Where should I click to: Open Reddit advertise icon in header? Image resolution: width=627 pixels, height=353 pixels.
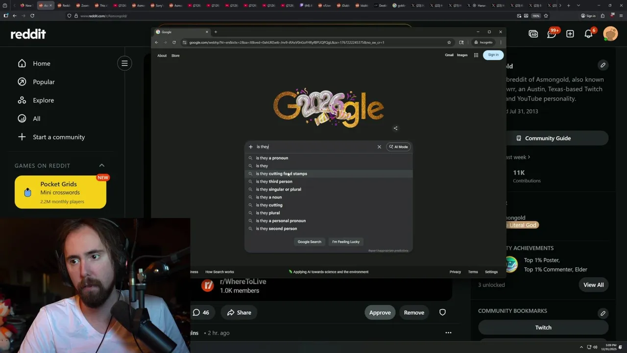(x=533, y=34)
